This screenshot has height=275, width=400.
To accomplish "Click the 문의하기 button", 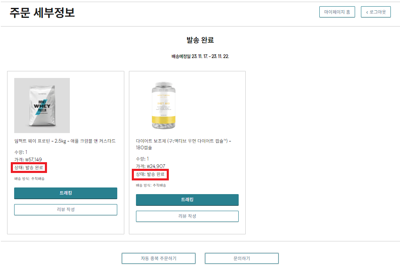I will (x=242, y=258).
